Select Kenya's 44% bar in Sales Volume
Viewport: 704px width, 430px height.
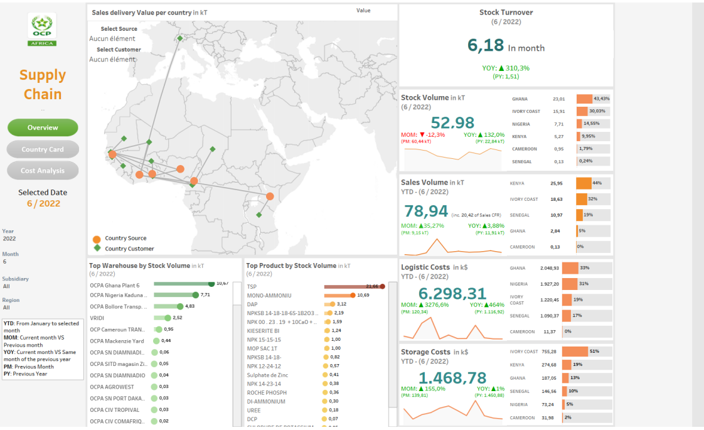click(x=584, y=183)
